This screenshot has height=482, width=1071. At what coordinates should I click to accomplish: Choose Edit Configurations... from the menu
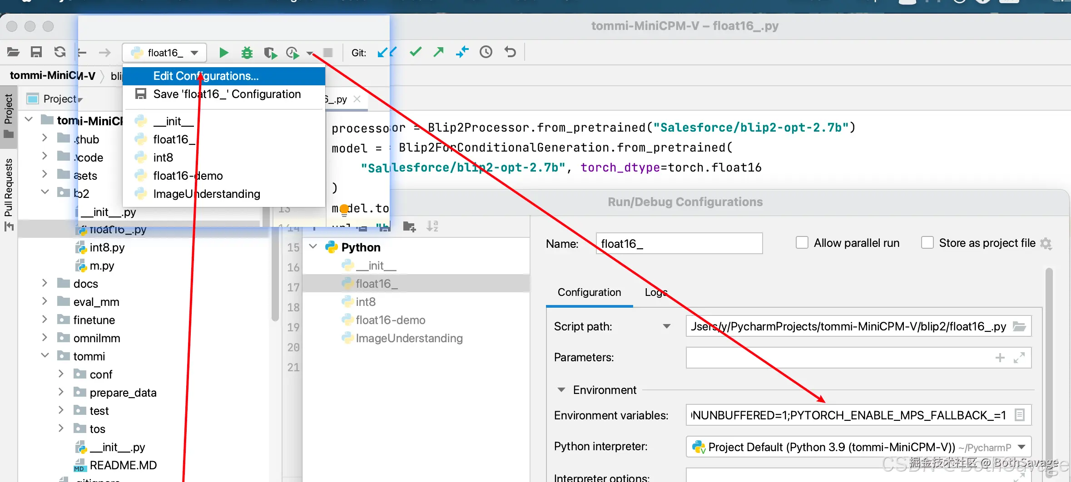coord(224,76)
